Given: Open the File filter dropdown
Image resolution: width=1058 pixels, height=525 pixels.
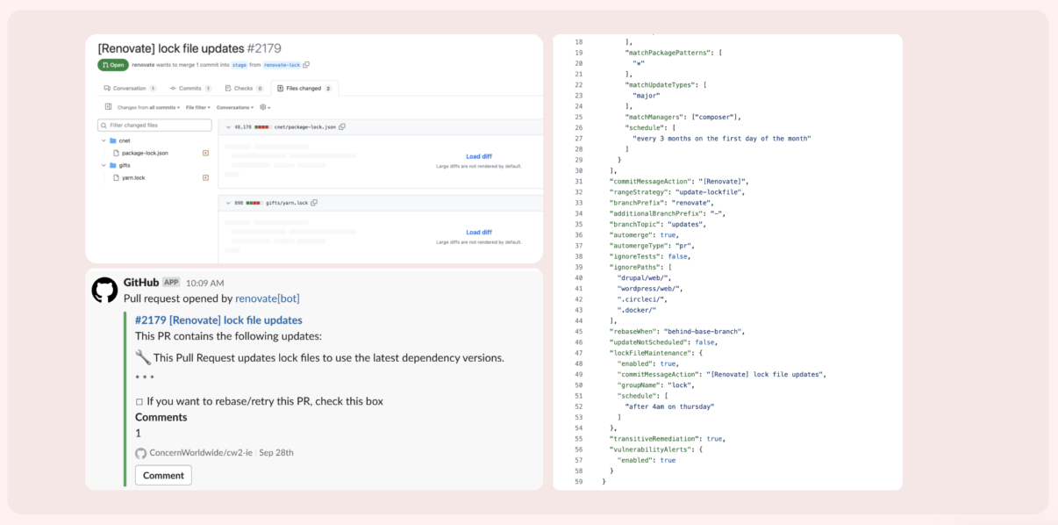Looking at the screenshot, I should [x=197, y=106].
